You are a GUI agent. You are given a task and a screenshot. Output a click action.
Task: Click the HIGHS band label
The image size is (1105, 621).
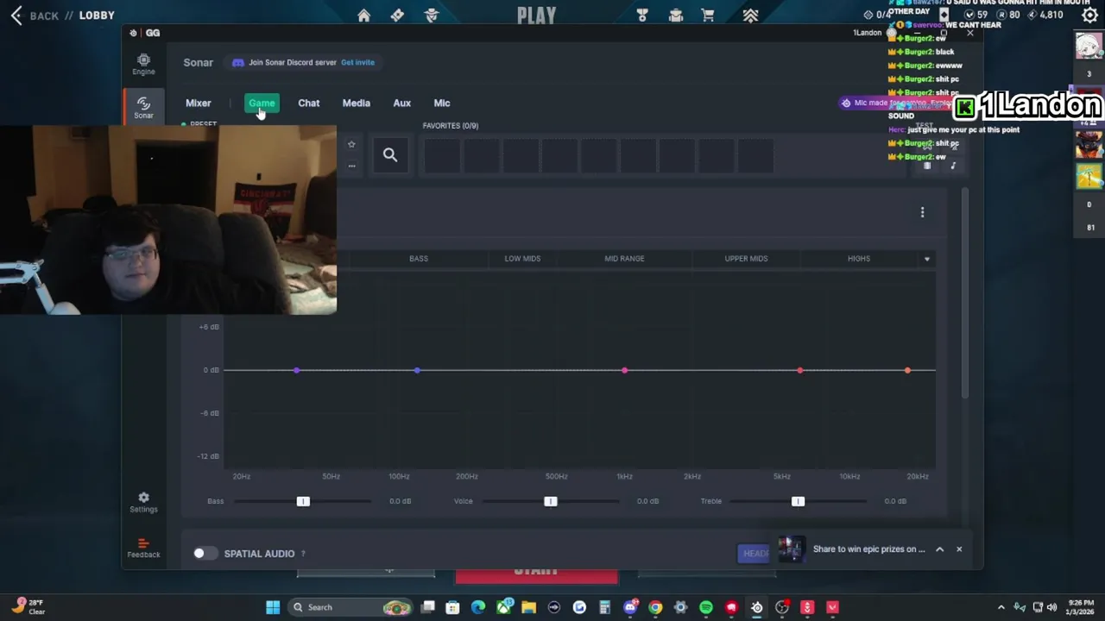858,259
